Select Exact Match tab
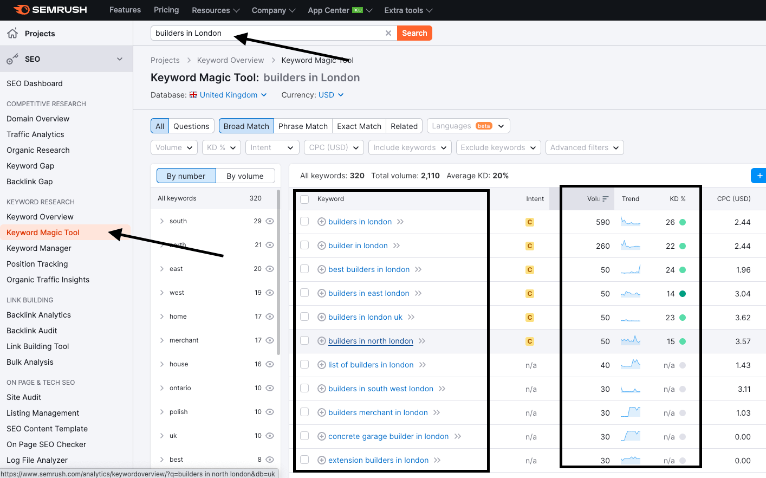The width and height of the screenshot is (766, 478). point(359,126)
